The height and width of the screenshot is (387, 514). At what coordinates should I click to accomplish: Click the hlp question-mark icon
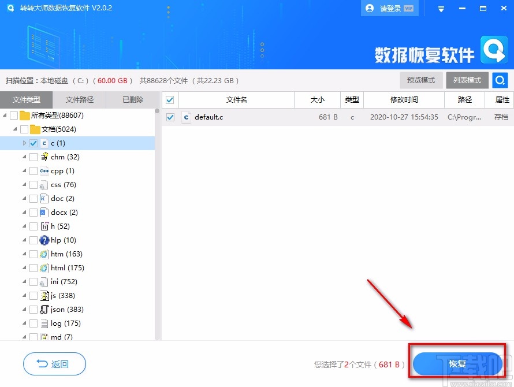pyautogui.click(x=43, y=240)
